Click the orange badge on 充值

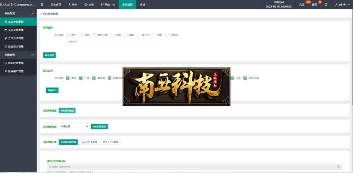point(308,2)
